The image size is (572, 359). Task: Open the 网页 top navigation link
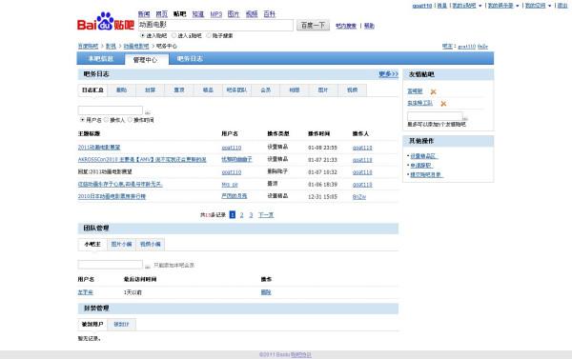pyautogui.click(x=162, y=14)
